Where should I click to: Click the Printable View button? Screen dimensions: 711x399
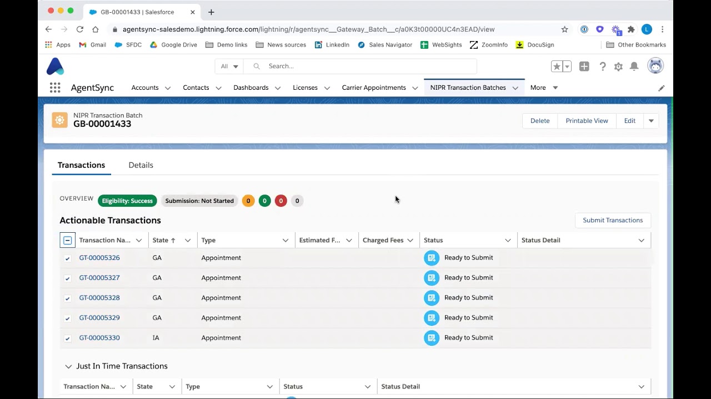point(587,121)
